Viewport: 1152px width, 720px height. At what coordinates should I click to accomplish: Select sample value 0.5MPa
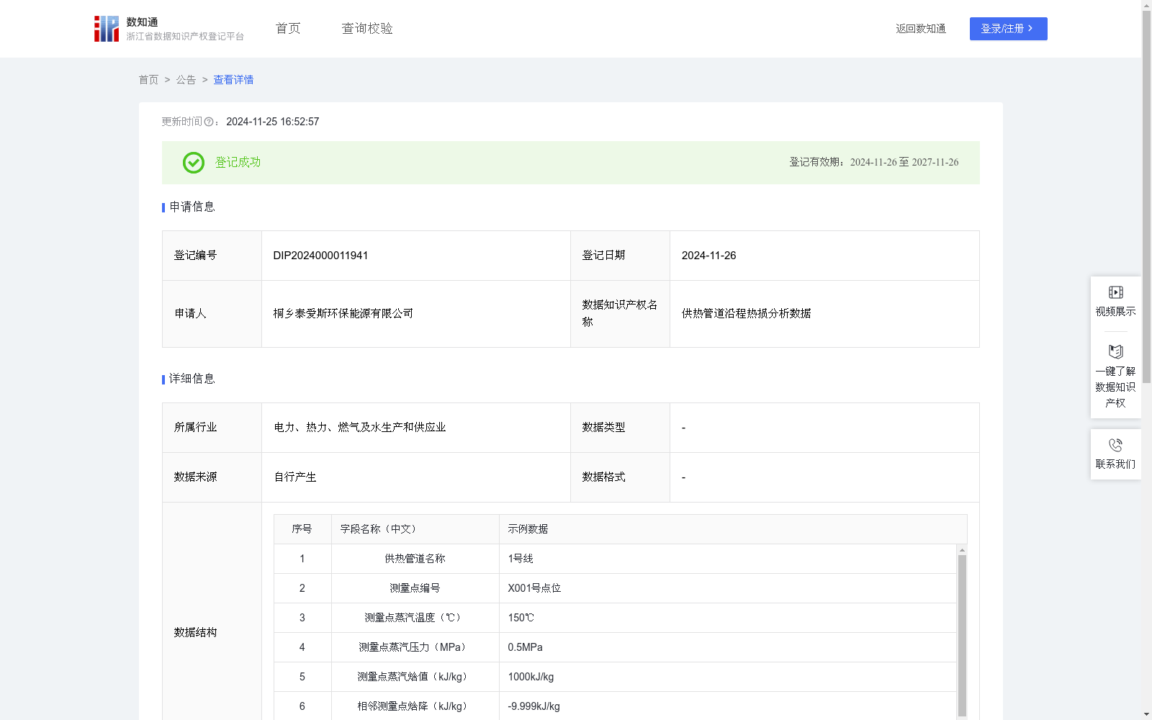pos(526,647)
